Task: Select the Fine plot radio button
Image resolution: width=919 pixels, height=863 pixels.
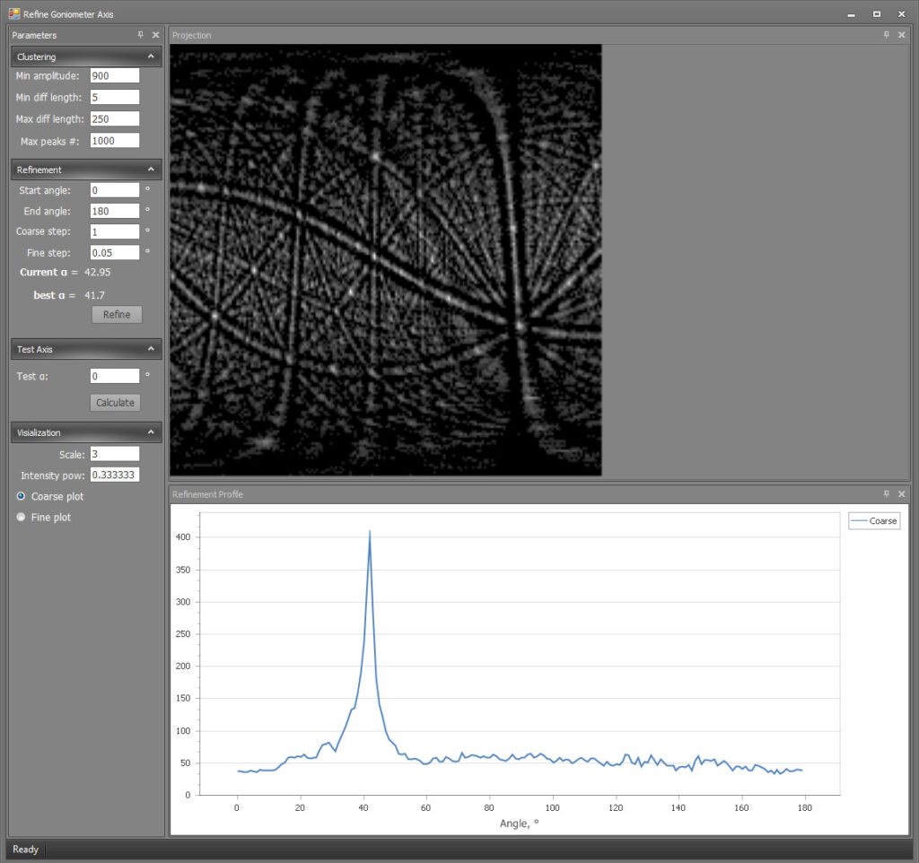Action: click(22, 517)
